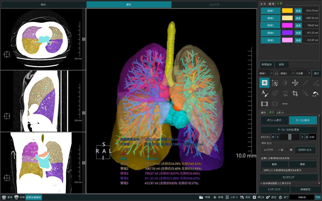This screenshot has width=322, height=201.
Task: Open the settings gear (設定)
Action: (x=268, y=197)
